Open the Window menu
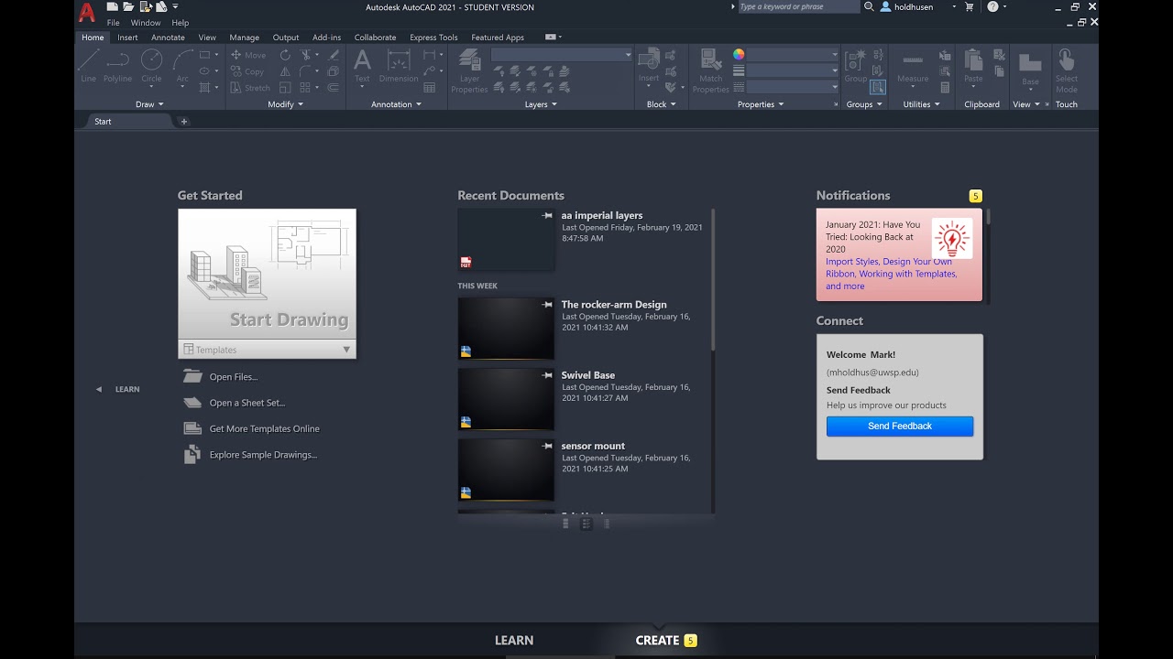 point(146,23)
